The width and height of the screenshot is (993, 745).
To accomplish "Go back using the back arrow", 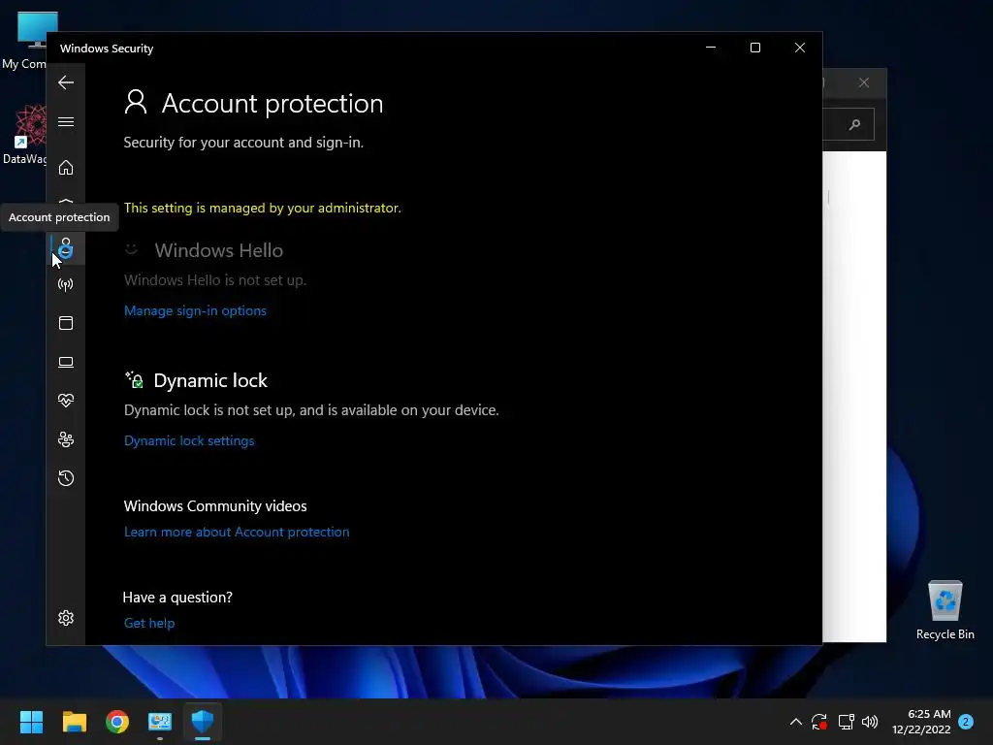I will (x=66, y=82).
